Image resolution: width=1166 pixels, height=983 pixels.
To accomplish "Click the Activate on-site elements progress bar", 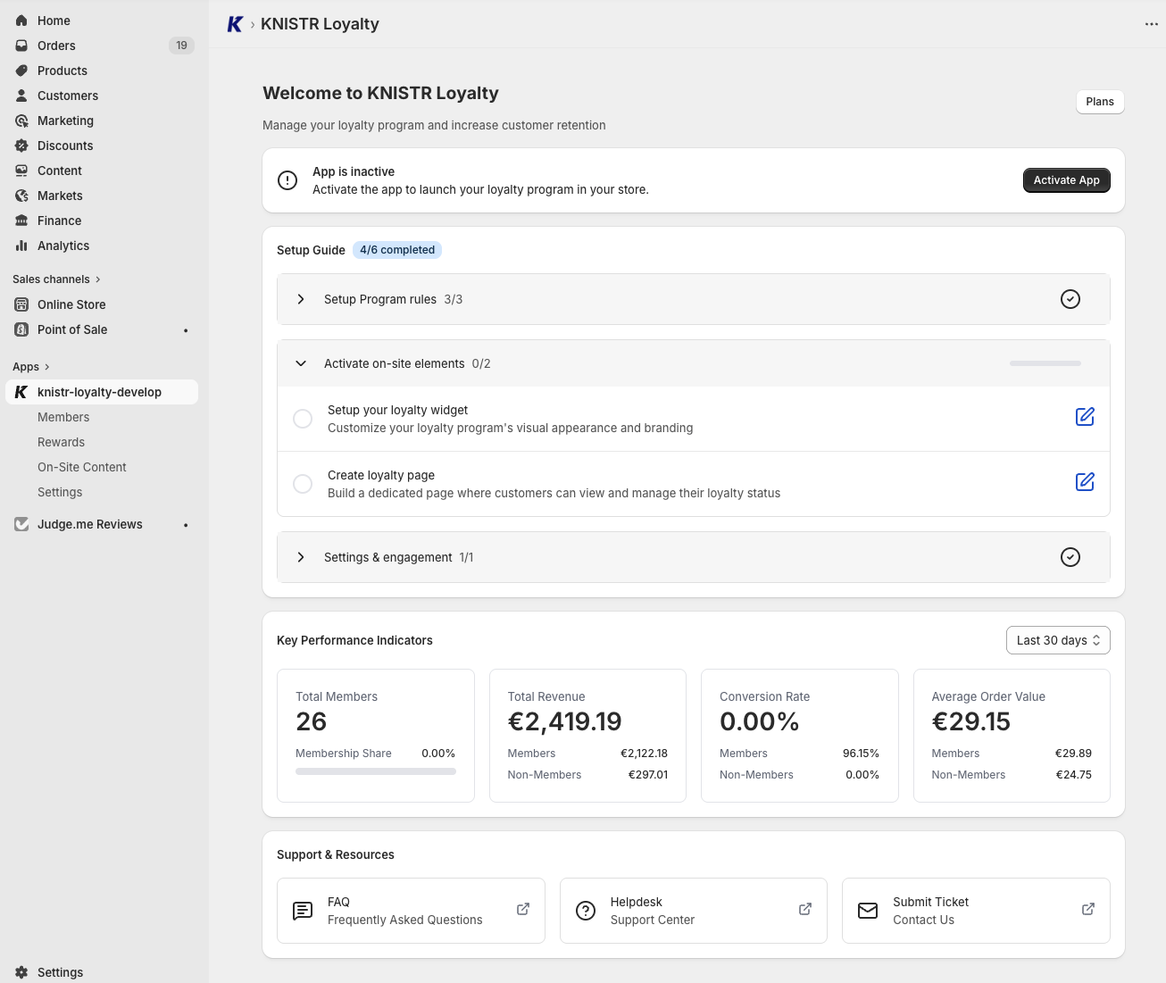I will click(1045, 363).
